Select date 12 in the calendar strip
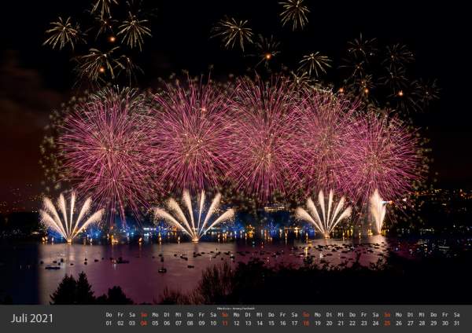 pyautogui.click(x=237, y=324)
